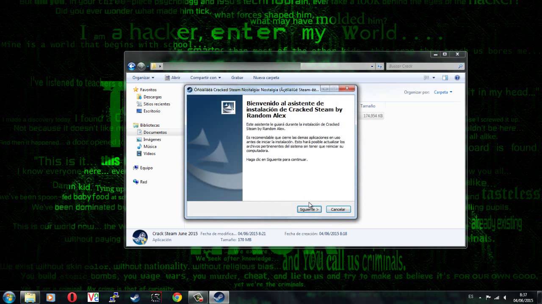Open the screen recorder taskbar icon
The image size is (542, 304).
click(198, 297)
